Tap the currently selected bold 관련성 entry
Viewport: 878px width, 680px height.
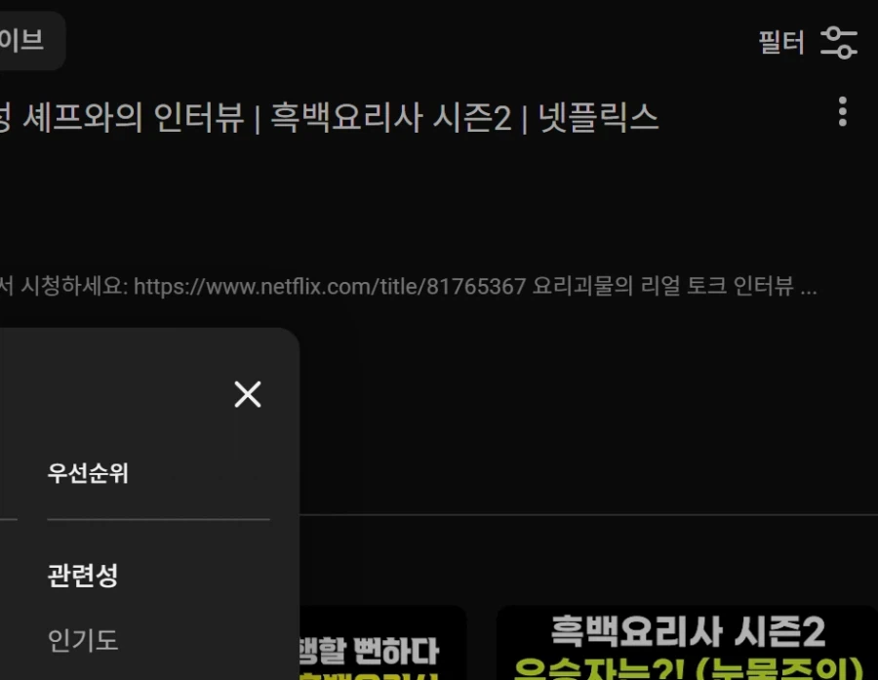(83, 576)
